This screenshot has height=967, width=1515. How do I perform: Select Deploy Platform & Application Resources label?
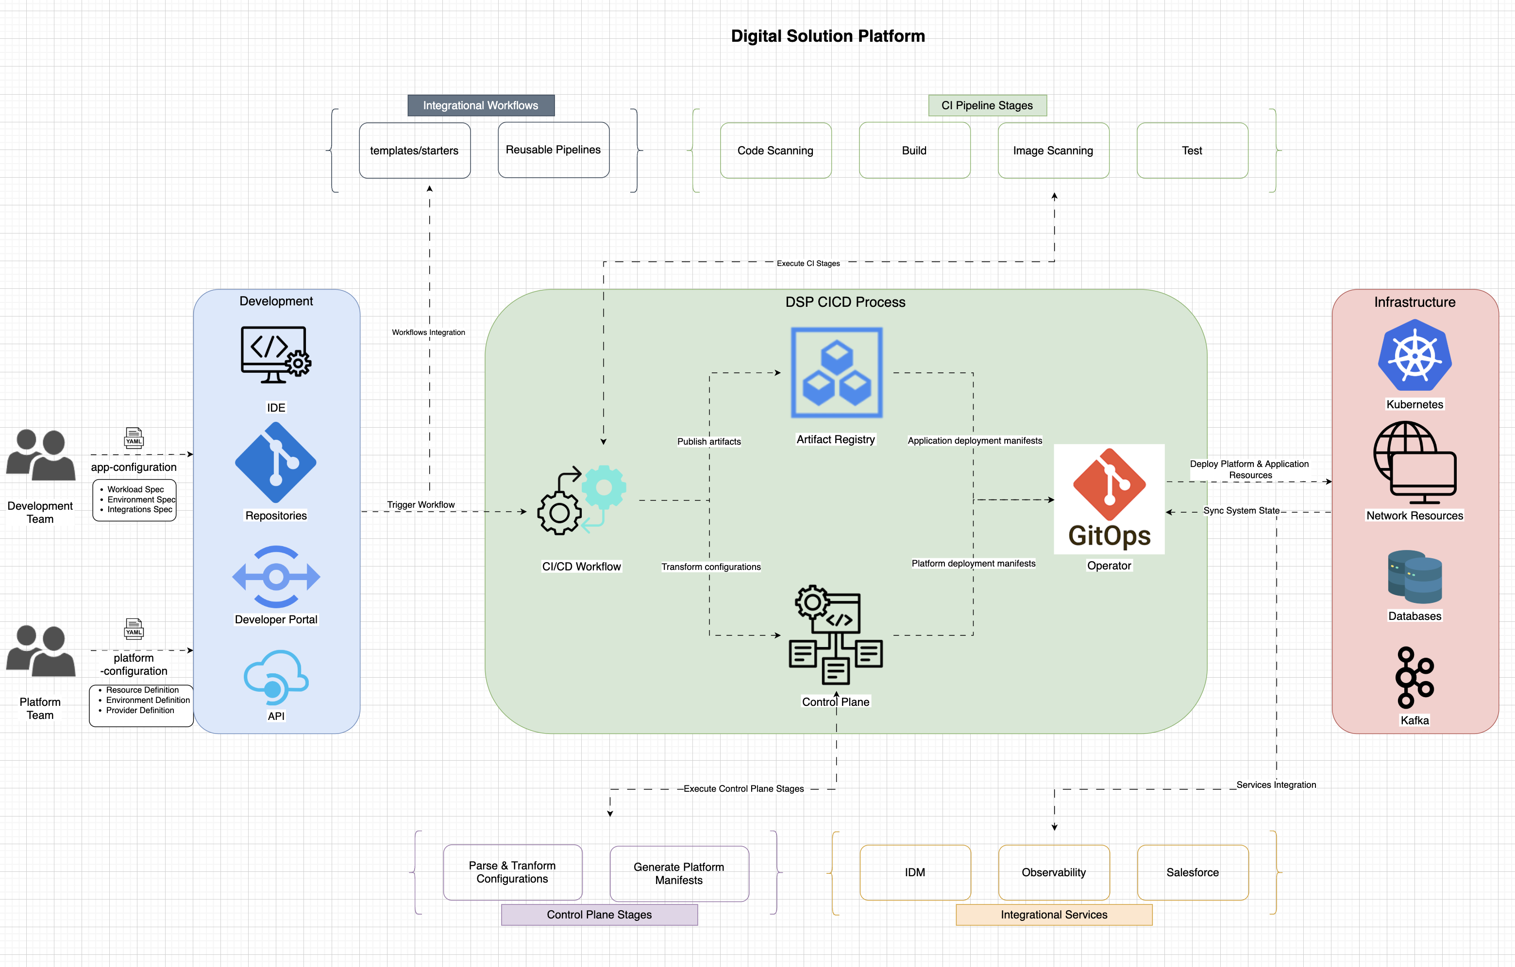(1249, 469)
